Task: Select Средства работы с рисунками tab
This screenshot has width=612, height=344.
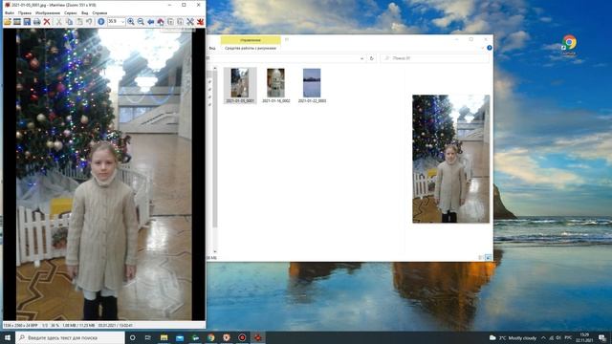Action: [251, 48]
